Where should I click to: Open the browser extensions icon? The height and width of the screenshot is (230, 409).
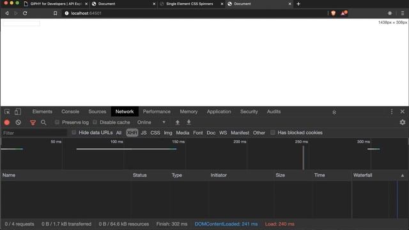pyautogui.click(x=390, y=13)
